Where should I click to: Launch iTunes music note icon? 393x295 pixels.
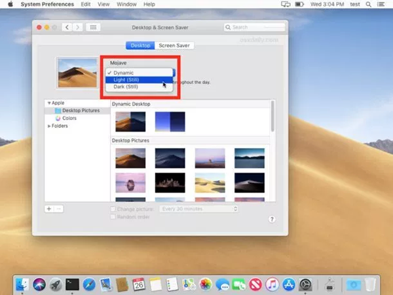(272, 285)
